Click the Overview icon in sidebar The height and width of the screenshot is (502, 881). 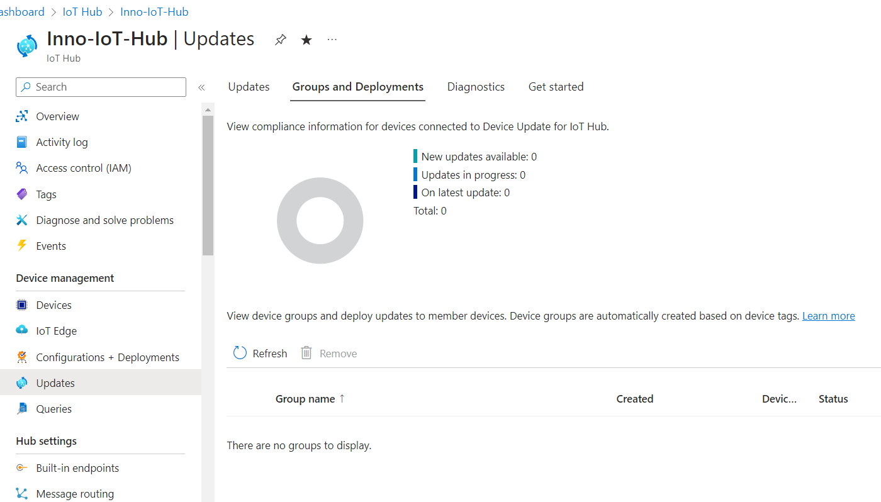(x=22, y=116)
